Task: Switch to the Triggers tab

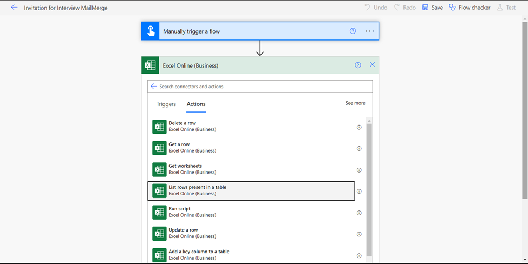Action: [x=166, y=104]
